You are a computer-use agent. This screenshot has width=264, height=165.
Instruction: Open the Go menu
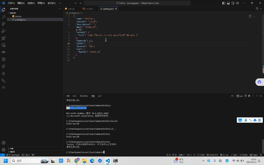point(51,3)
